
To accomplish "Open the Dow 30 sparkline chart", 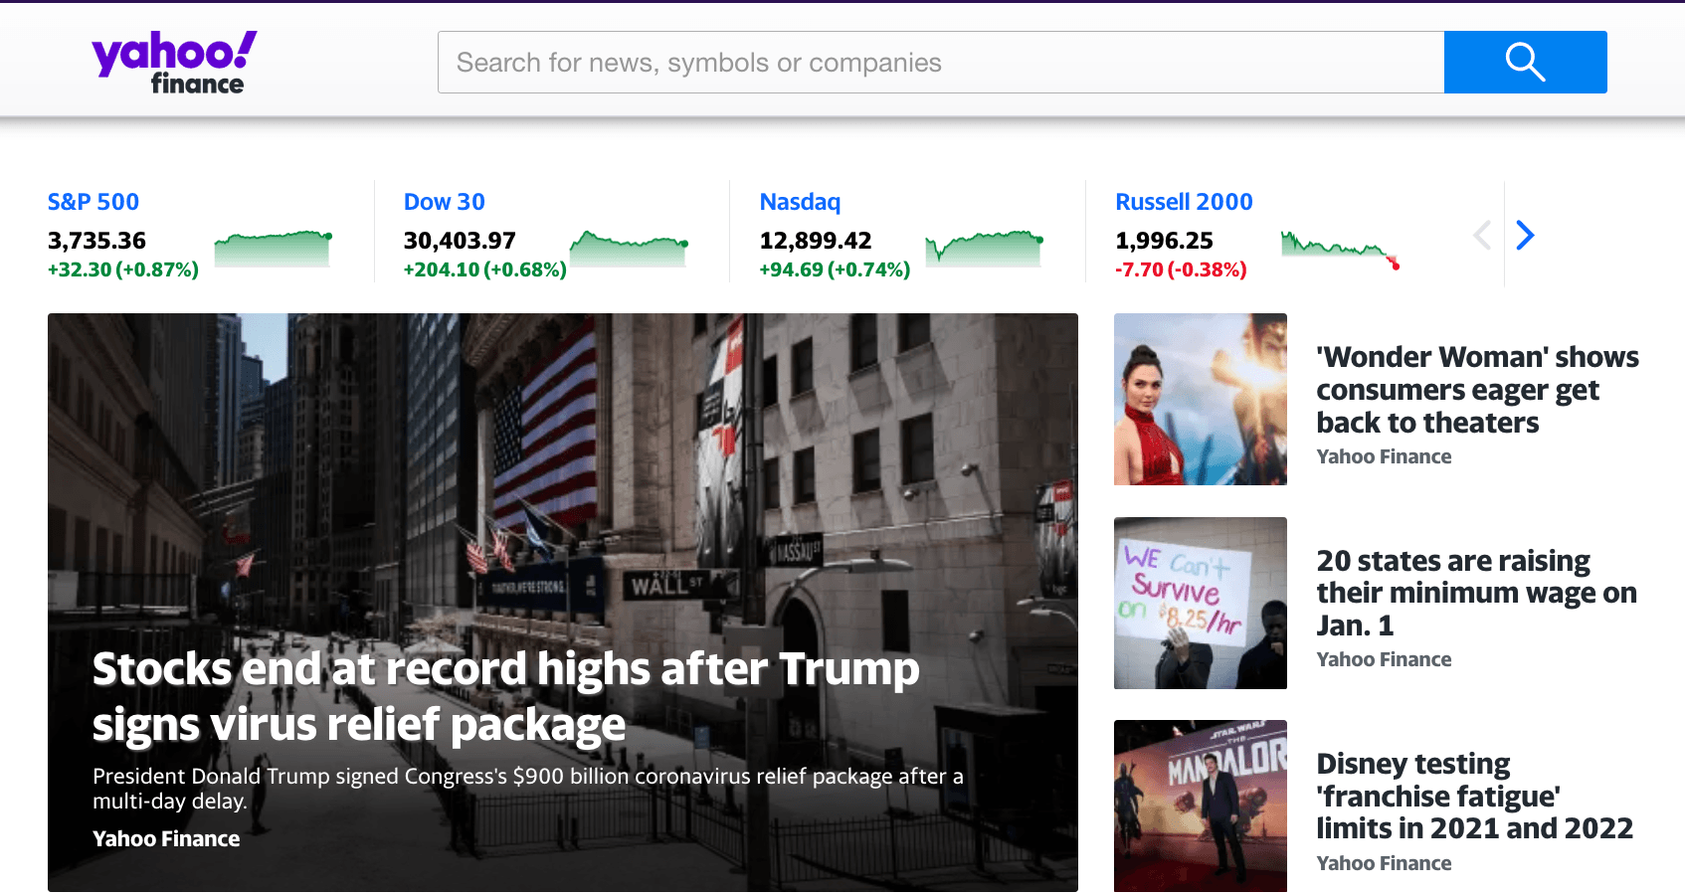I will (x=629, y=249).
